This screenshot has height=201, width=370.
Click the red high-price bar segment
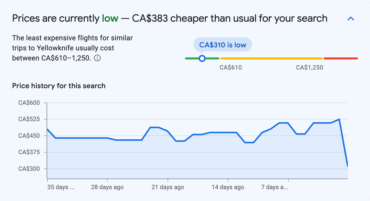click(341, 58)
